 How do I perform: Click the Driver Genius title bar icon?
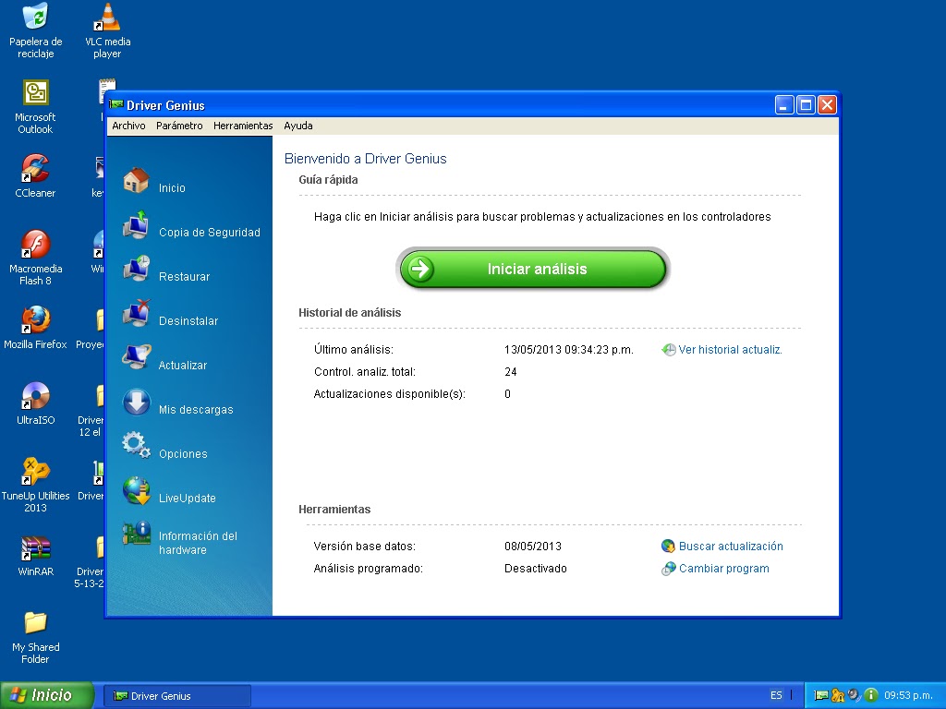pos(116,105)
